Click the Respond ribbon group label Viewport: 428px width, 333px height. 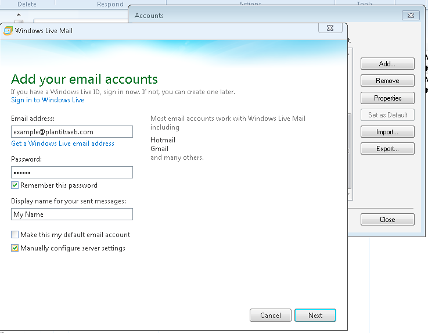coord(110,4)
